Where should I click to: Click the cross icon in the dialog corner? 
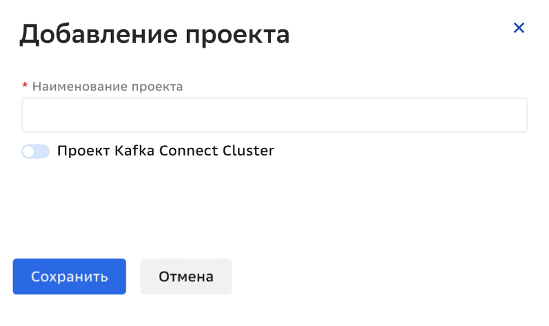519,28
